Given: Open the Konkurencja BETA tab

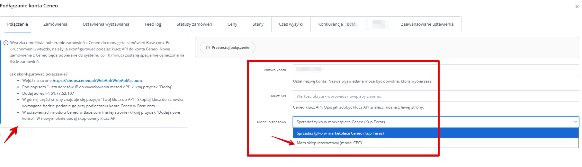Looking at the screenshot, I should click(337, 24).
